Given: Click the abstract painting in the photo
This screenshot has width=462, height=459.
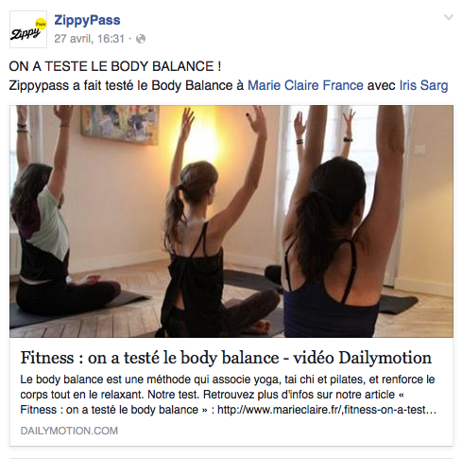Looking at the screenshot, I should (x=120, y=124).
